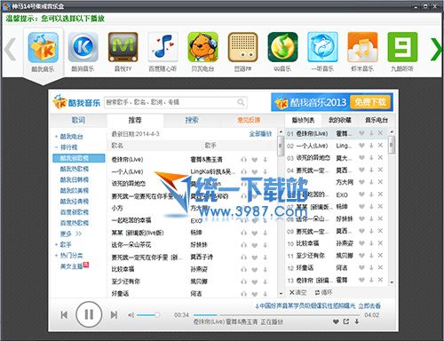Select the 美女主播 entry in the sidebar

pos(71,266)
